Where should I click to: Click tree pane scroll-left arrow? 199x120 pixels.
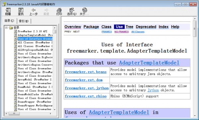pyautogui.click(x=6, y=113)
